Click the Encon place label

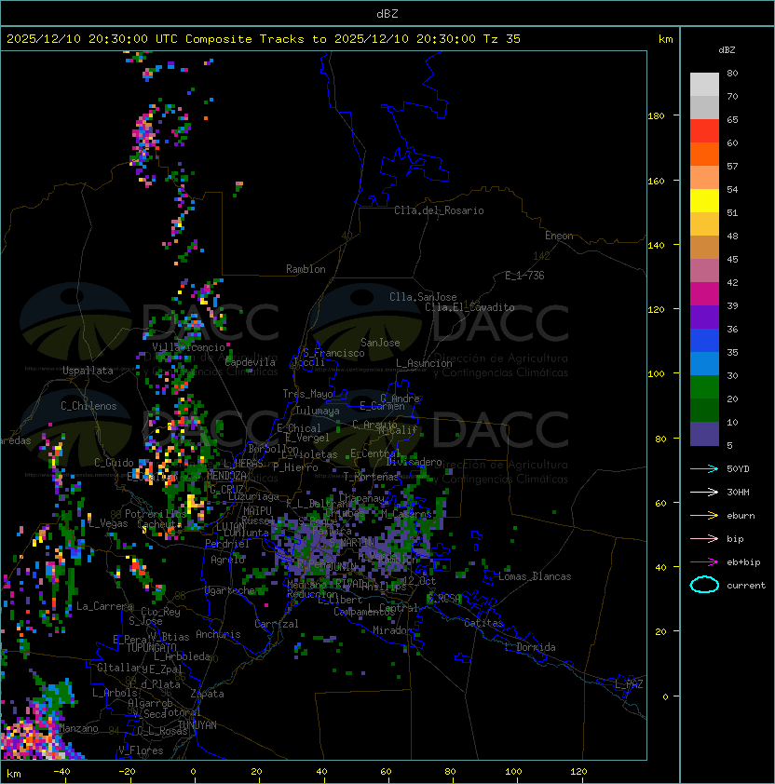pos(559,236)
